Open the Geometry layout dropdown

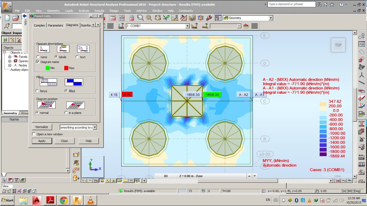tap(271, 18)
